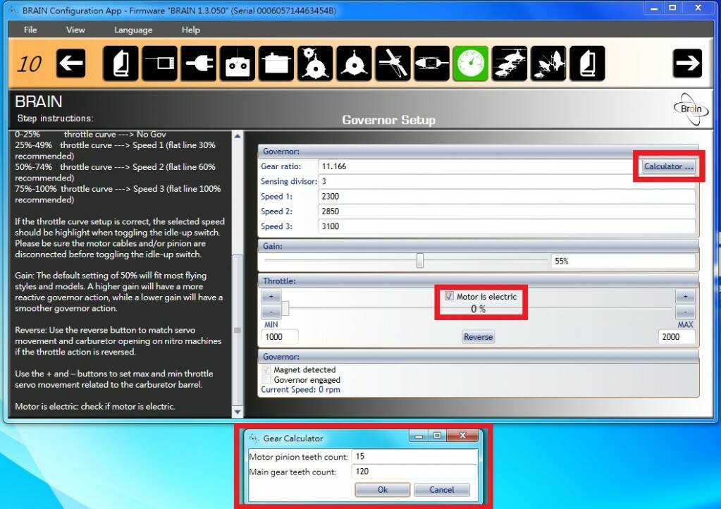Maximize the BRAIN Configuration App window

[x=672, y=7]
